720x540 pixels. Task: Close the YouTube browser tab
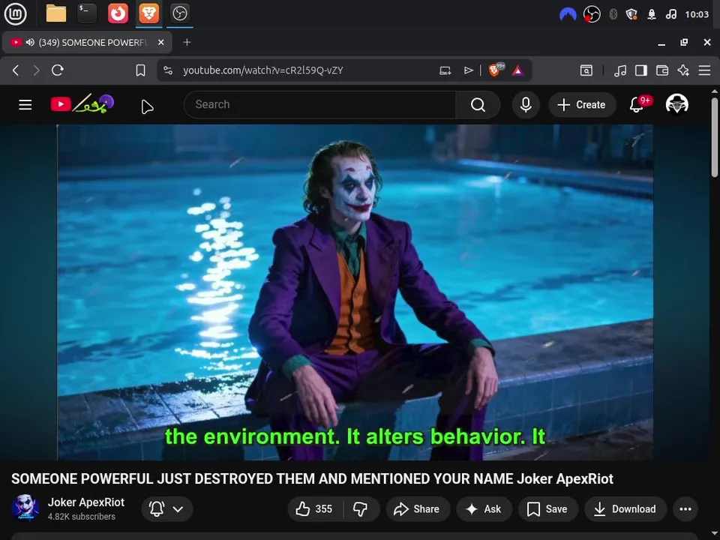click(160, 42)
